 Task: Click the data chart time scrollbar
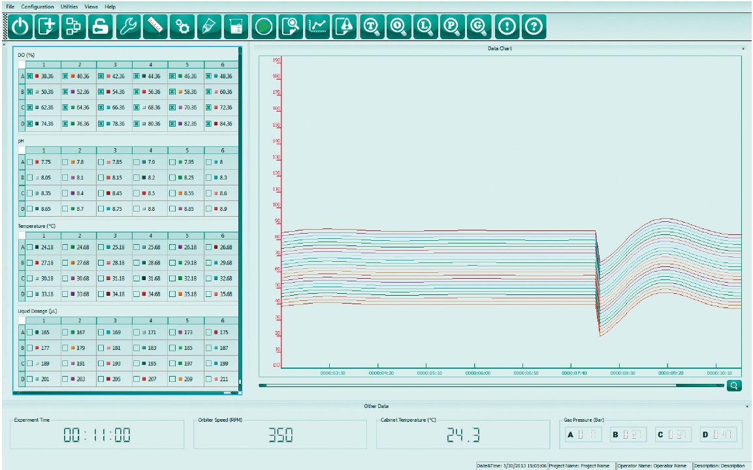491,385
